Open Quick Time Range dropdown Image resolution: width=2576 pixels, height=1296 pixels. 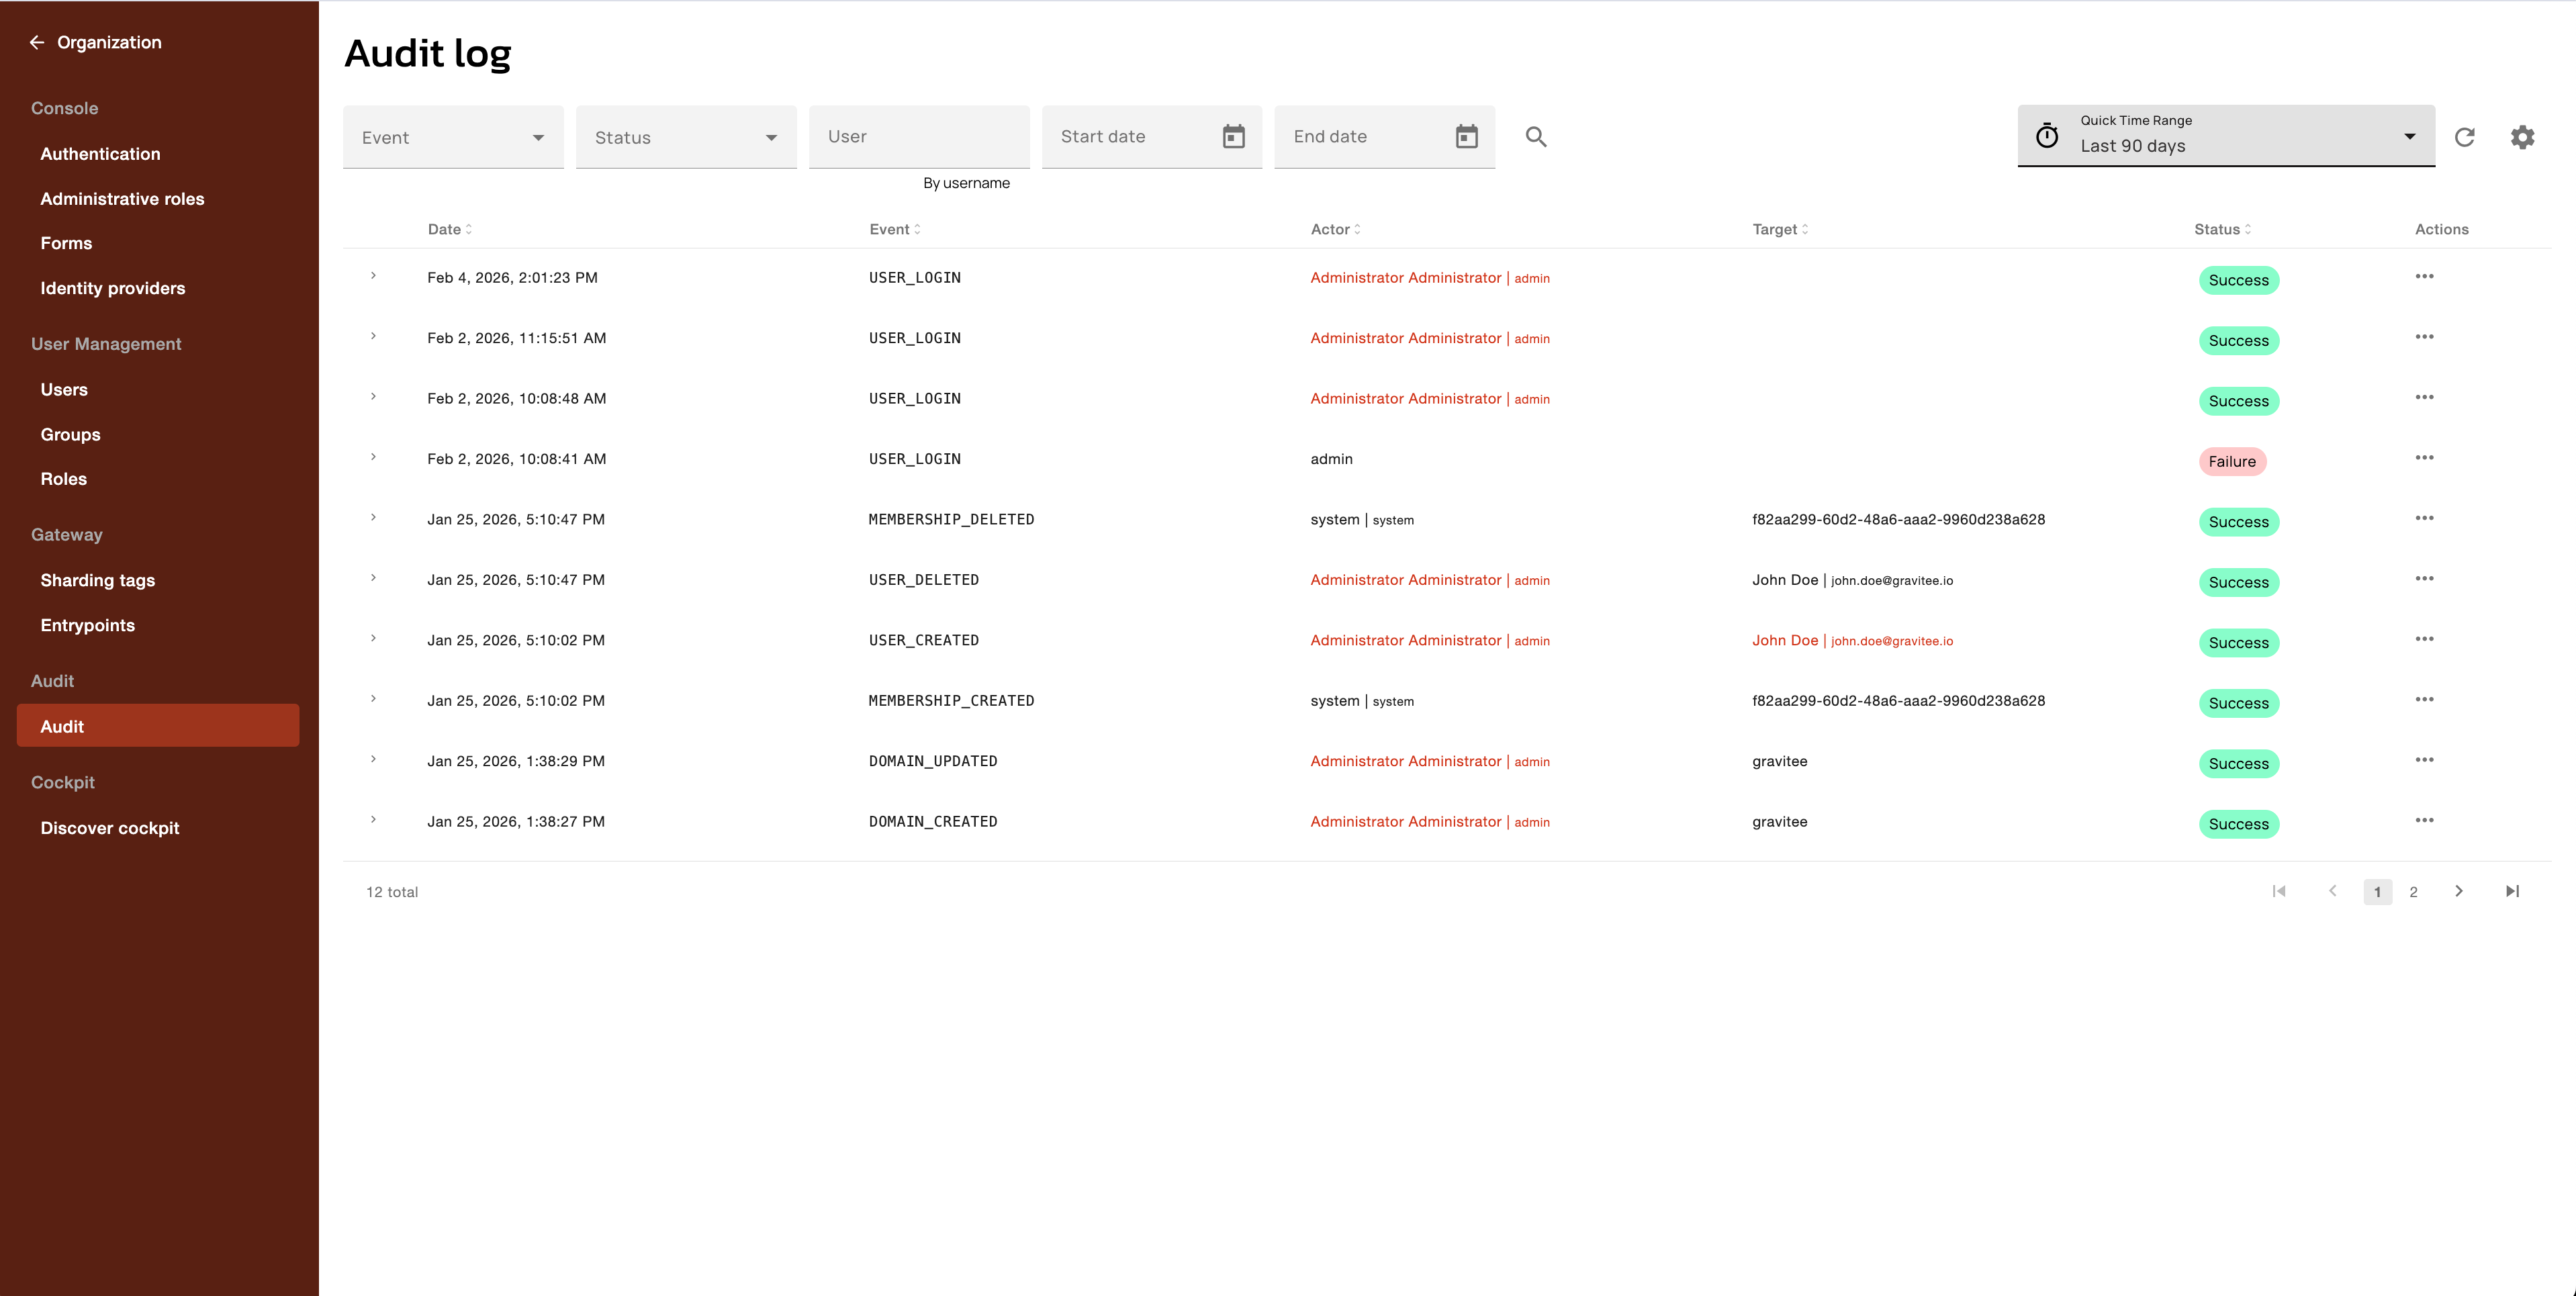point(2226,136)
